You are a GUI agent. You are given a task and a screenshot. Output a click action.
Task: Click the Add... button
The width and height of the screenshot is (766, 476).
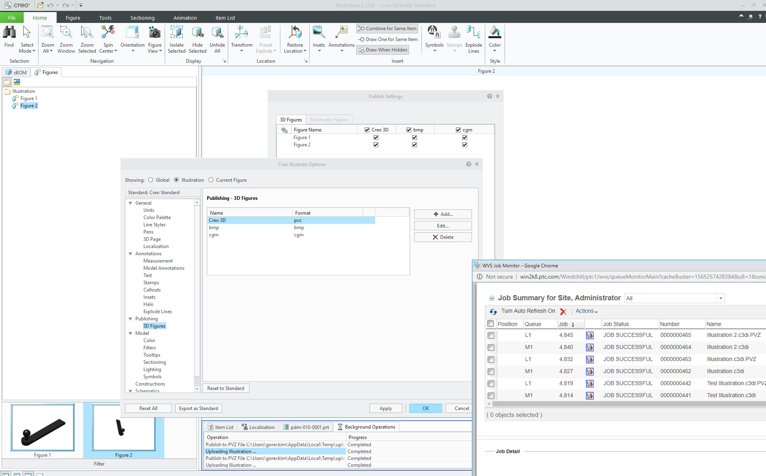point(443,214)
